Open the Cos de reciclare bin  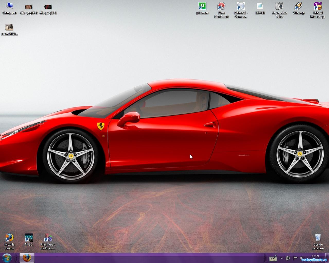point(318,242)
